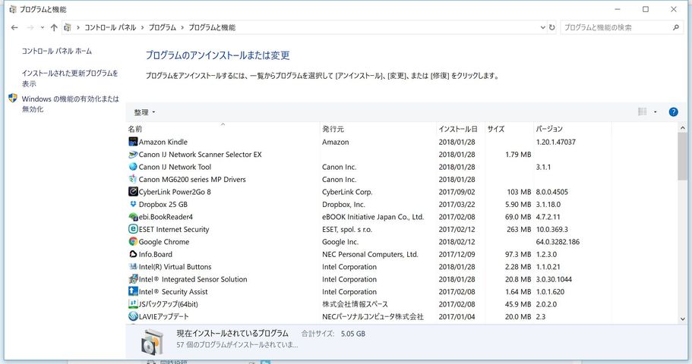692x364 pixels.
Task: Click the LAVIEアップデート icon
Action: [133, 316]
